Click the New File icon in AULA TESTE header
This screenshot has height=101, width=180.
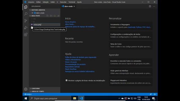[47, 16]
